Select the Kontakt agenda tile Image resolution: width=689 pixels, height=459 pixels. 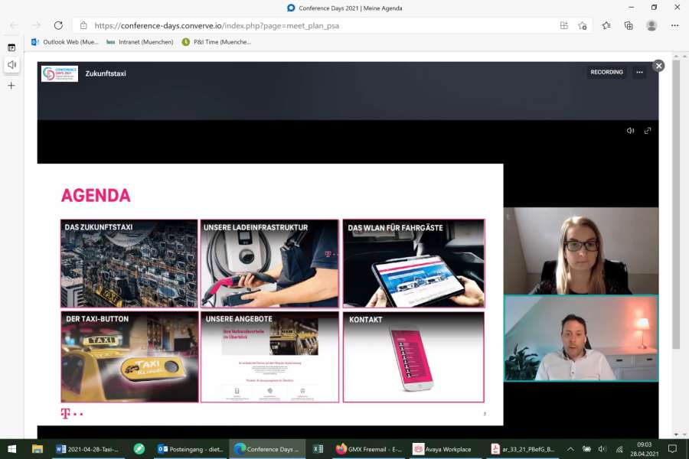[413, 356]
